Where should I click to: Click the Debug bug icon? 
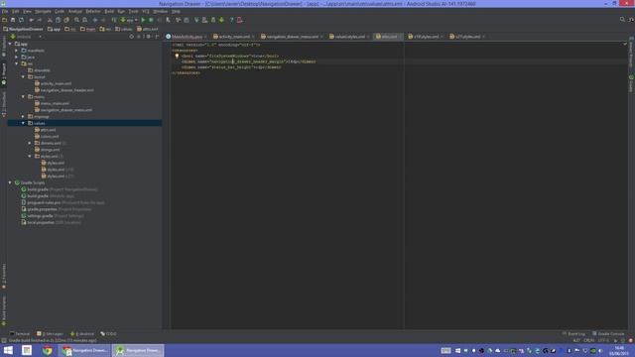point(151,20)
